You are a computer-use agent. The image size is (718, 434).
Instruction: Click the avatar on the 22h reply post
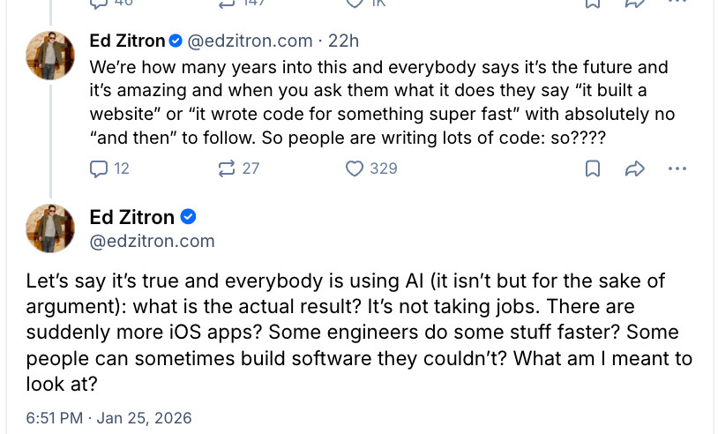point(50,56)
